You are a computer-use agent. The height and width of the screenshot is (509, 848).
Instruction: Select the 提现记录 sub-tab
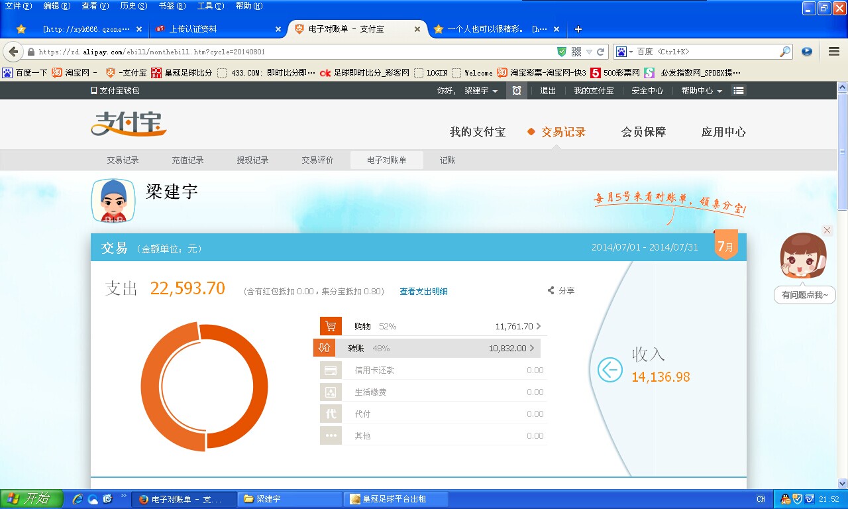coord(252,160)
